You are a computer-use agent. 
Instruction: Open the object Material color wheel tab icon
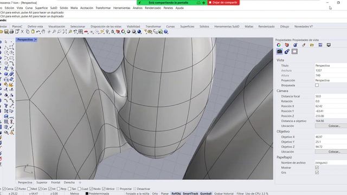coord(279,45)
